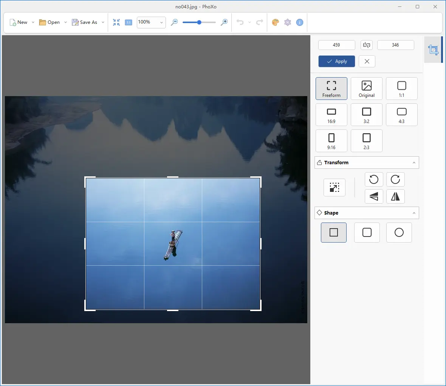This screenshot has height=386, width=446.
Task: Open the color palette tool
Action: click(276, 22)
